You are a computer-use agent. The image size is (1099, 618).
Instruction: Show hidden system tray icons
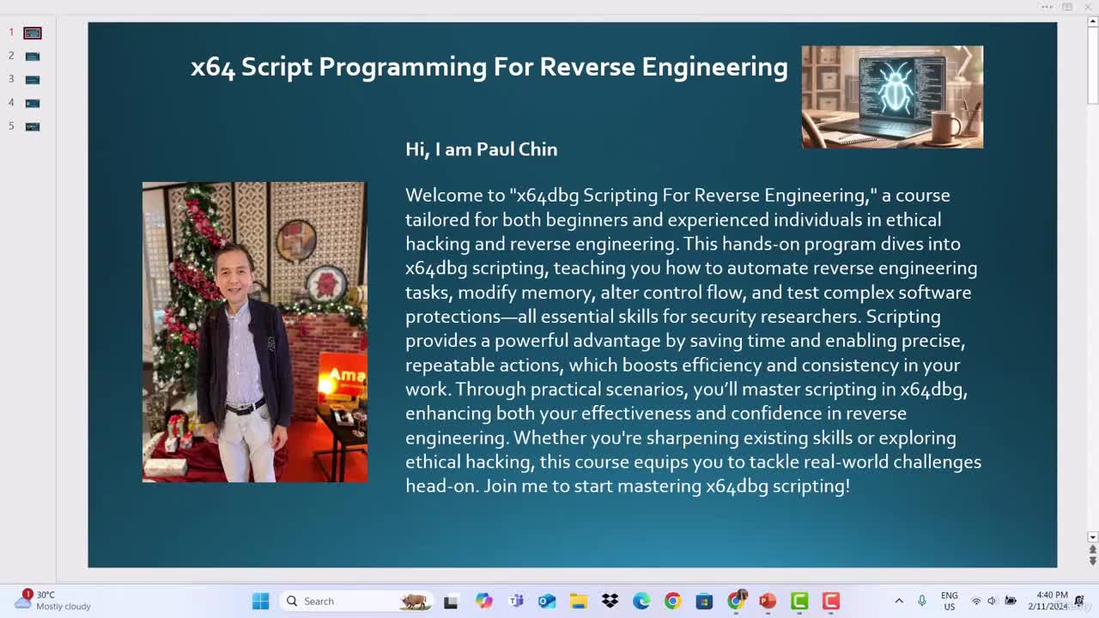pos(899,601)
